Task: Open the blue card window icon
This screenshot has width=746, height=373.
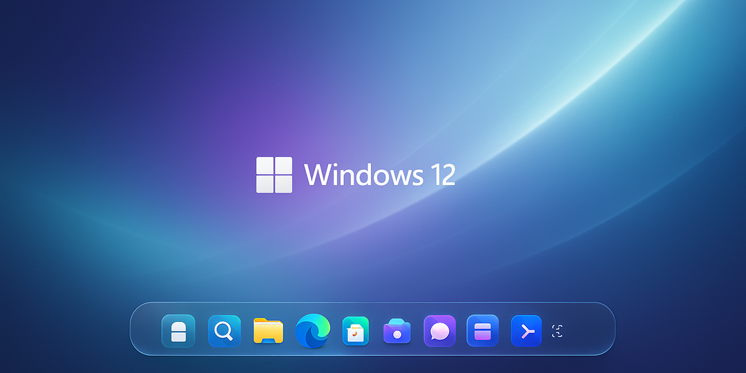Action: 482,331
